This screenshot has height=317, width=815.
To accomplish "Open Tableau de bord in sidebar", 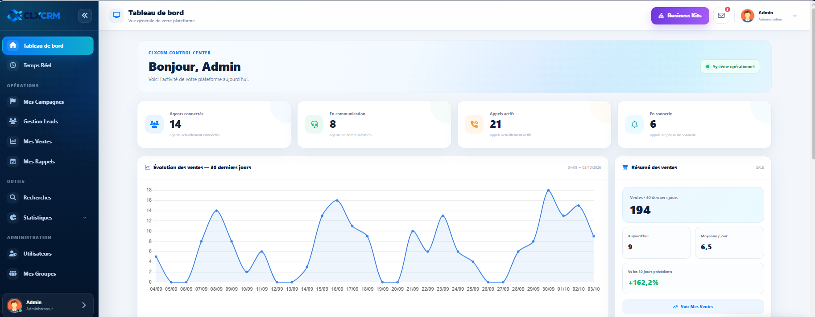I will (x=48, y=45).
